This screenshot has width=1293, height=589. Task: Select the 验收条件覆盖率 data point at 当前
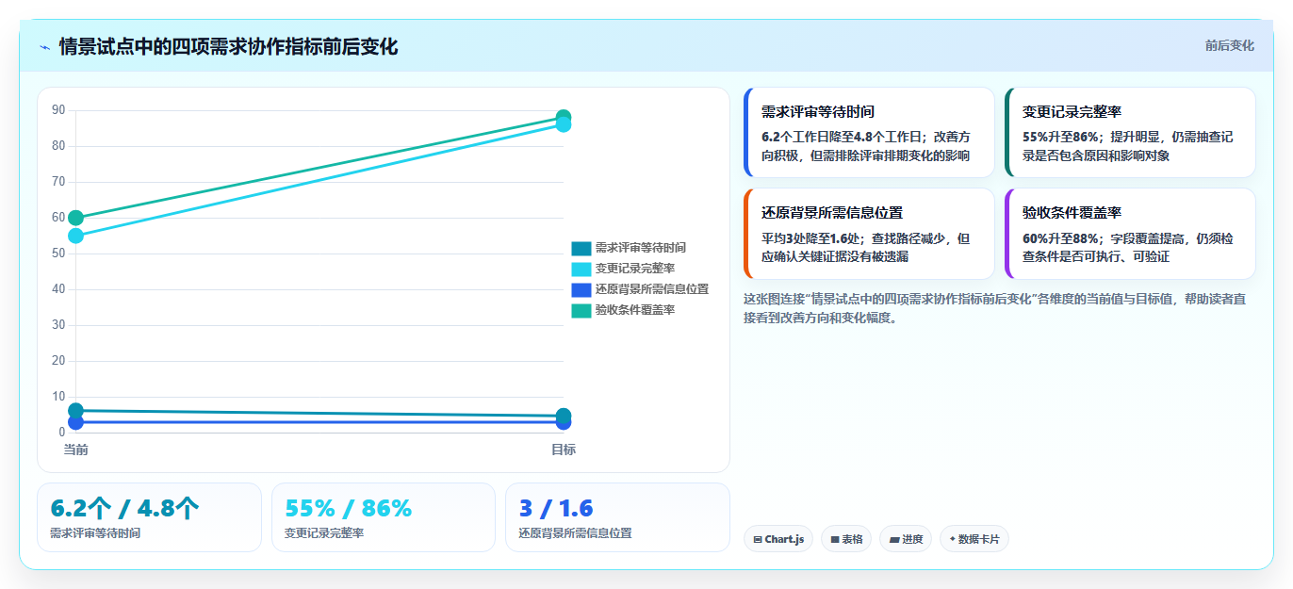[x=75, y=218]
